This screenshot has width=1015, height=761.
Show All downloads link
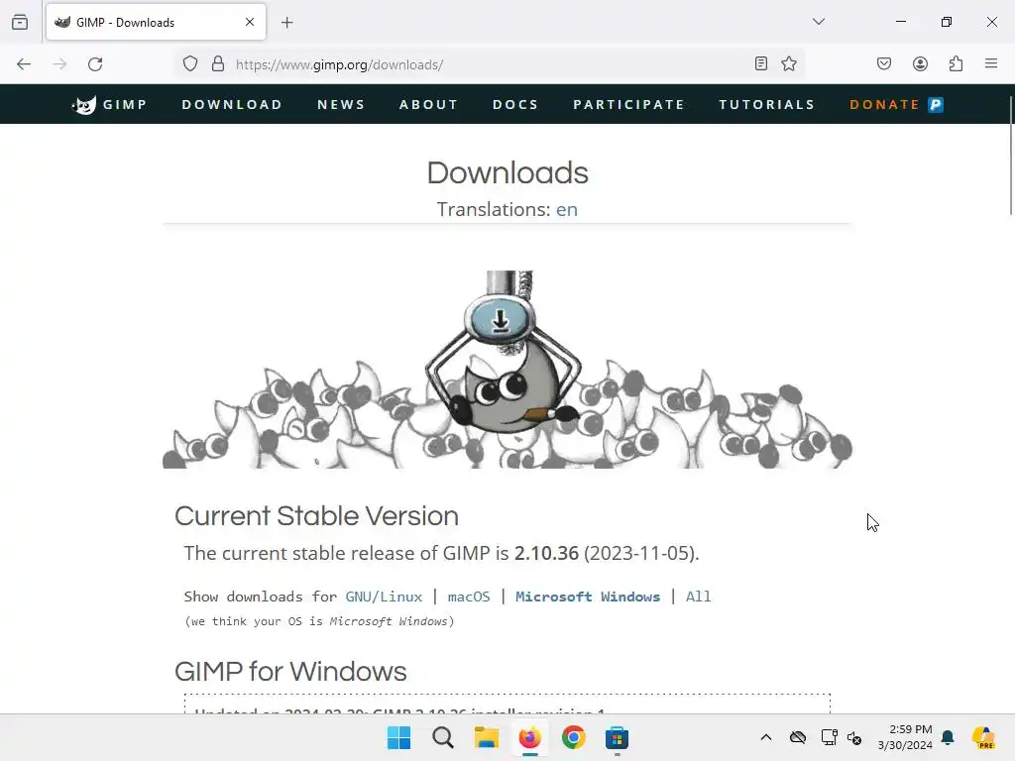698,596
